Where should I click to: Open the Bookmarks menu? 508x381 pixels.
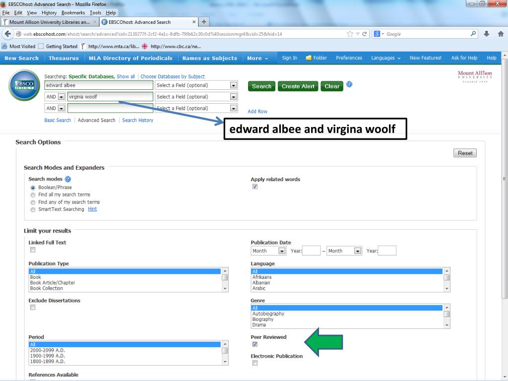tap(73, 12)
